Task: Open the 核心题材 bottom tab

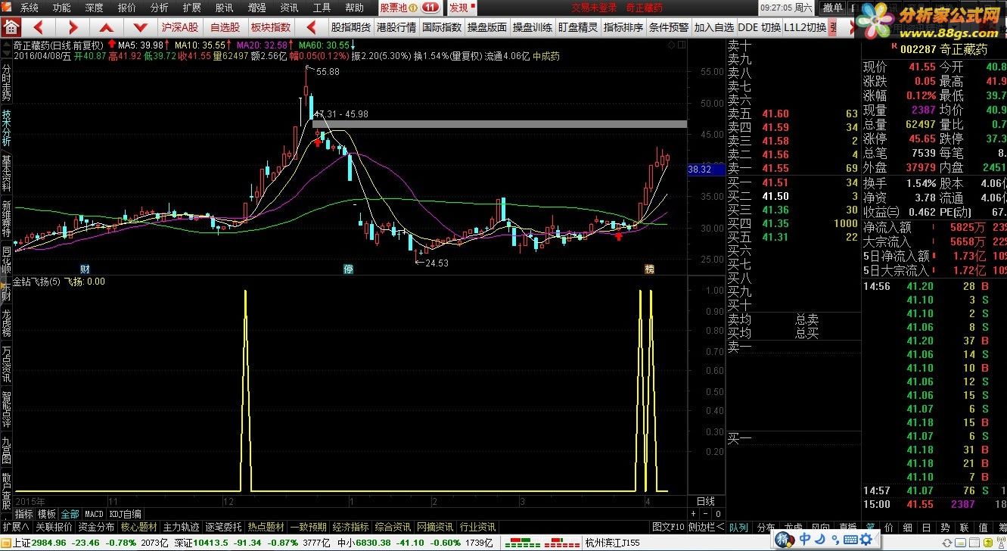Action: pyautogui.click(x=138, y=527)
